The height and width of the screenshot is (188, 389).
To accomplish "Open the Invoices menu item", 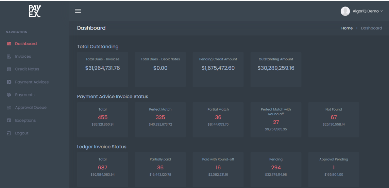I will coord(23,57).
